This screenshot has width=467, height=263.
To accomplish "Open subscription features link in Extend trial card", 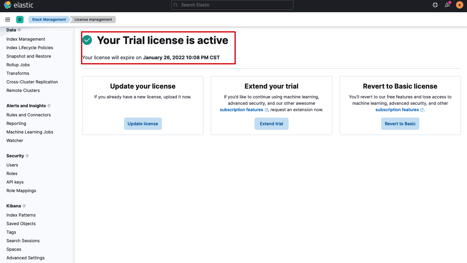I will click(244, 110).
